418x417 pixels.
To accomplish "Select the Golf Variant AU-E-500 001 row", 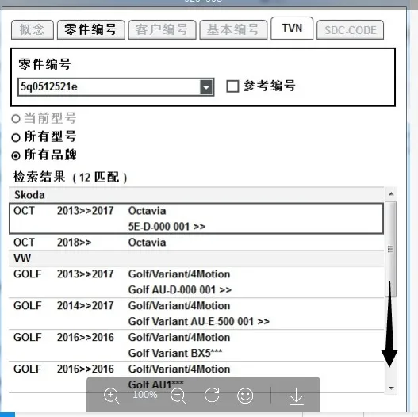I will tap(196, 314).
